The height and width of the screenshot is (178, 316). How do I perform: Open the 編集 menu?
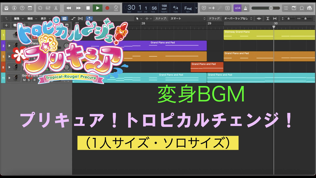19,18
